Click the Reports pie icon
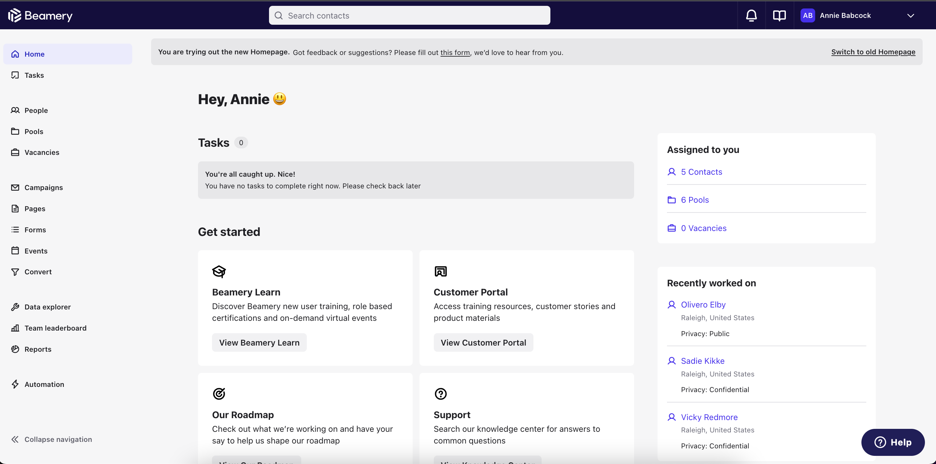The height and width of the screenshot is (464, 936). tap(15, 349)
